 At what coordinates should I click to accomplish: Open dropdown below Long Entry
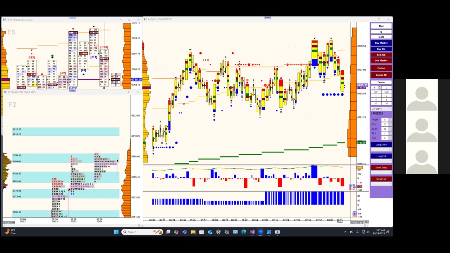(x=381, y=150)
